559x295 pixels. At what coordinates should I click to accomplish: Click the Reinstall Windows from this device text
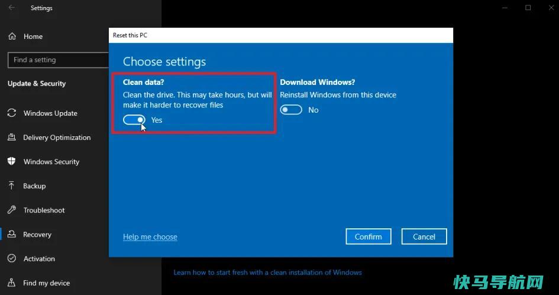338,95
